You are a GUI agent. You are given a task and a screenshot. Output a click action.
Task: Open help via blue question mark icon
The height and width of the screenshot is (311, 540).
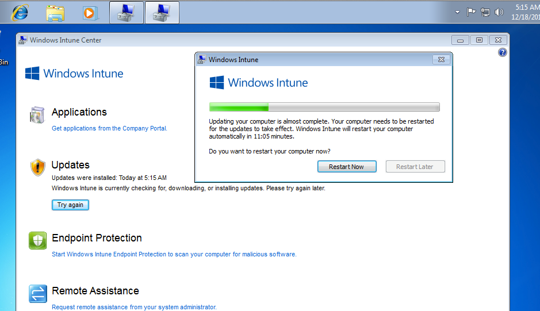pos(503,52)
